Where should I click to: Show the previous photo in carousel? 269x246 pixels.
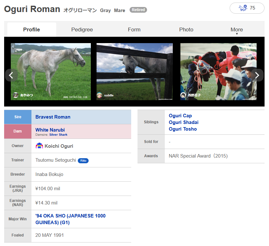click(11, 75)
